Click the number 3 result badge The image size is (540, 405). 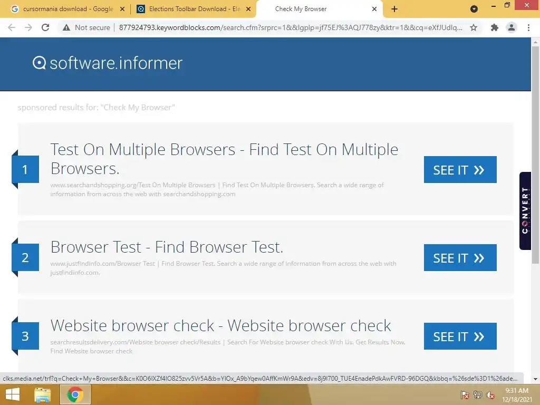(25, 336)
